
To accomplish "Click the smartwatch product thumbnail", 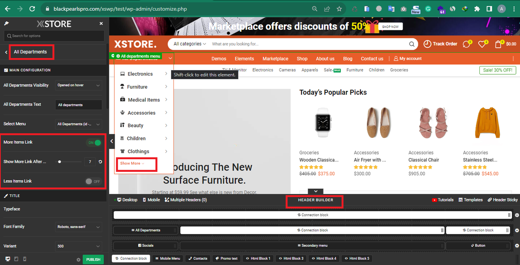I will coord(323,122).
